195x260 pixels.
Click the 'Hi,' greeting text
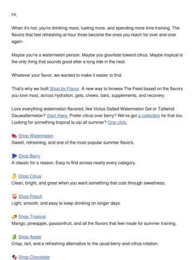pos(14,15)
